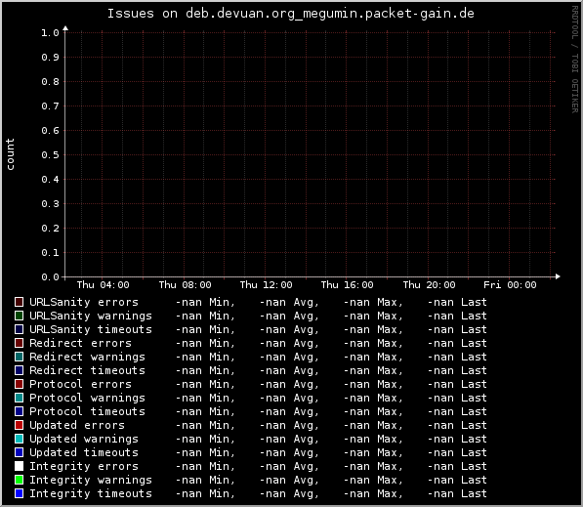
Task: Select the Protocol errors legend label
Action: [x=80, y=384]
